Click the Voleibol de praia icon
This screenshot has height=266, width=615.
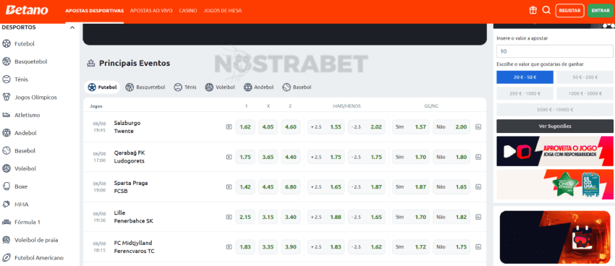(x=7, y=240)
